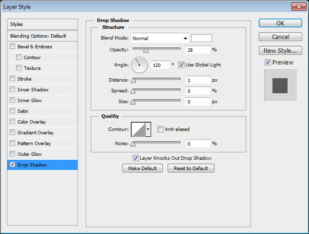Viewport: 309px width, 234px height.
Task: Click the Opacity slider handle
Action: [146, 51]
